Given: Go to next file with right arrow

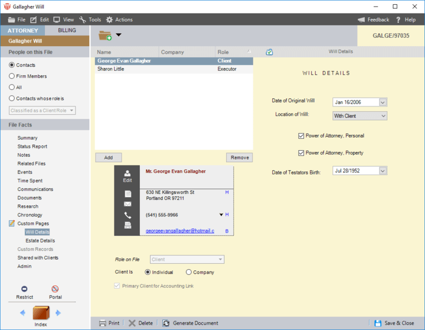Looking at the screenshot, I should coord(58,313).
